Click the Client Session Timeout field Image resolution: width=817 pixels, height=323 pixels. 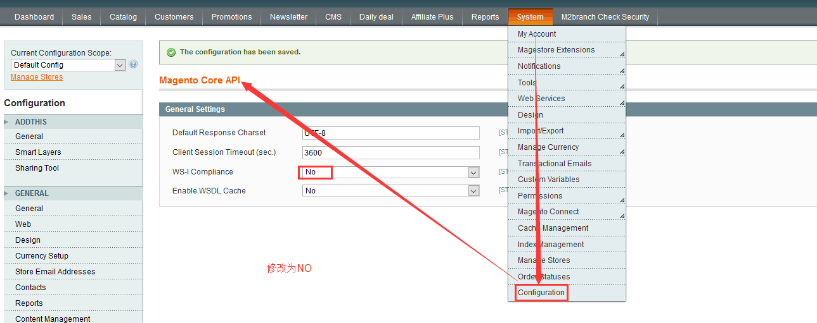[390, 152]
